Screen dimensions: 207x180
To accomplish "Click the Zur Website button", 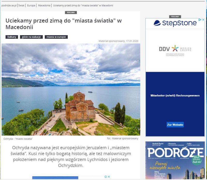I will click(x=175, y=125).
